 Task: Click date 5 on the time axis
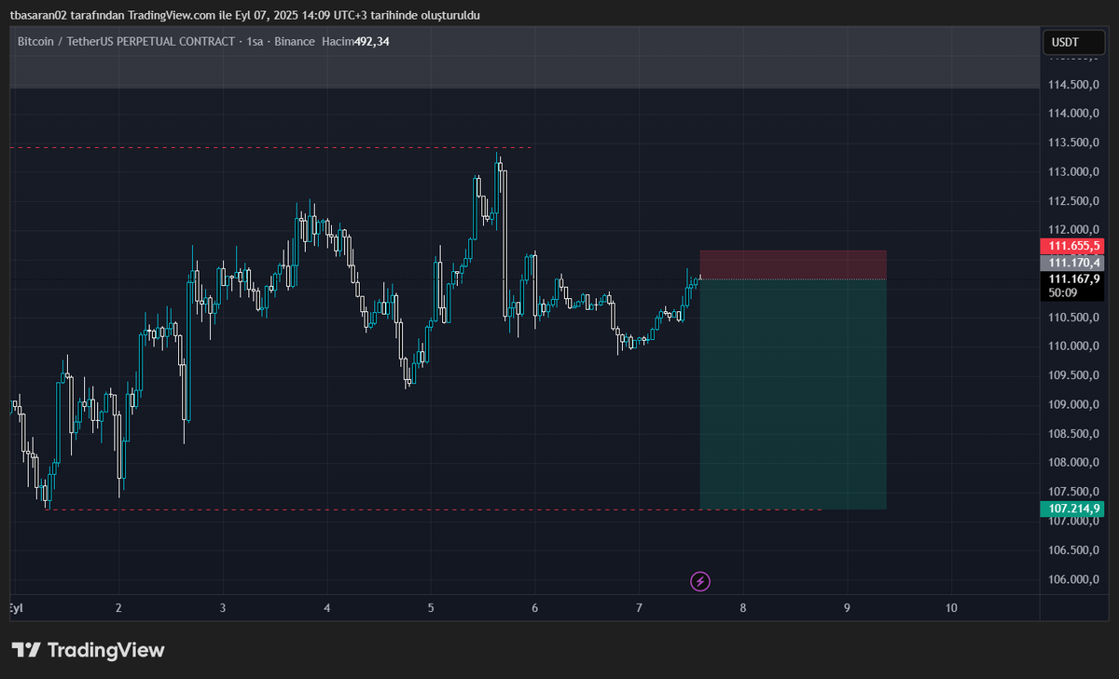(431, 608)
